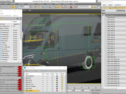Open Display menu in Select From Scene
The height and width of the screenshot is (94, 126).
click(110, 5)
